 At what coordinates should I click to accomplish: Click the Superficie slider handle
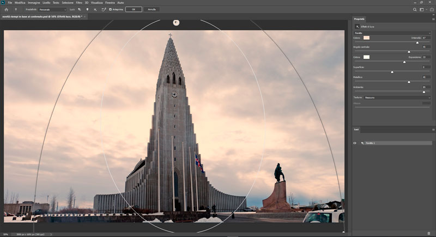(392, 72)
